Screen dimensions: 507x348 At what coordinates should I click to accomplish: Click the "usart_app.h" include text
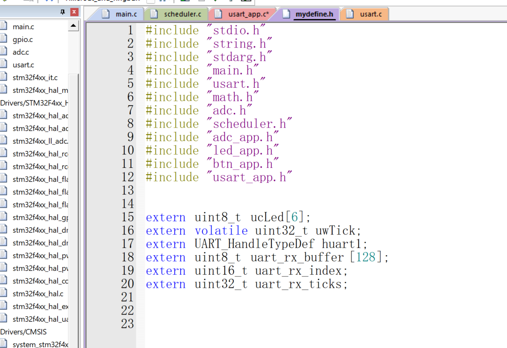pos(249,177)
